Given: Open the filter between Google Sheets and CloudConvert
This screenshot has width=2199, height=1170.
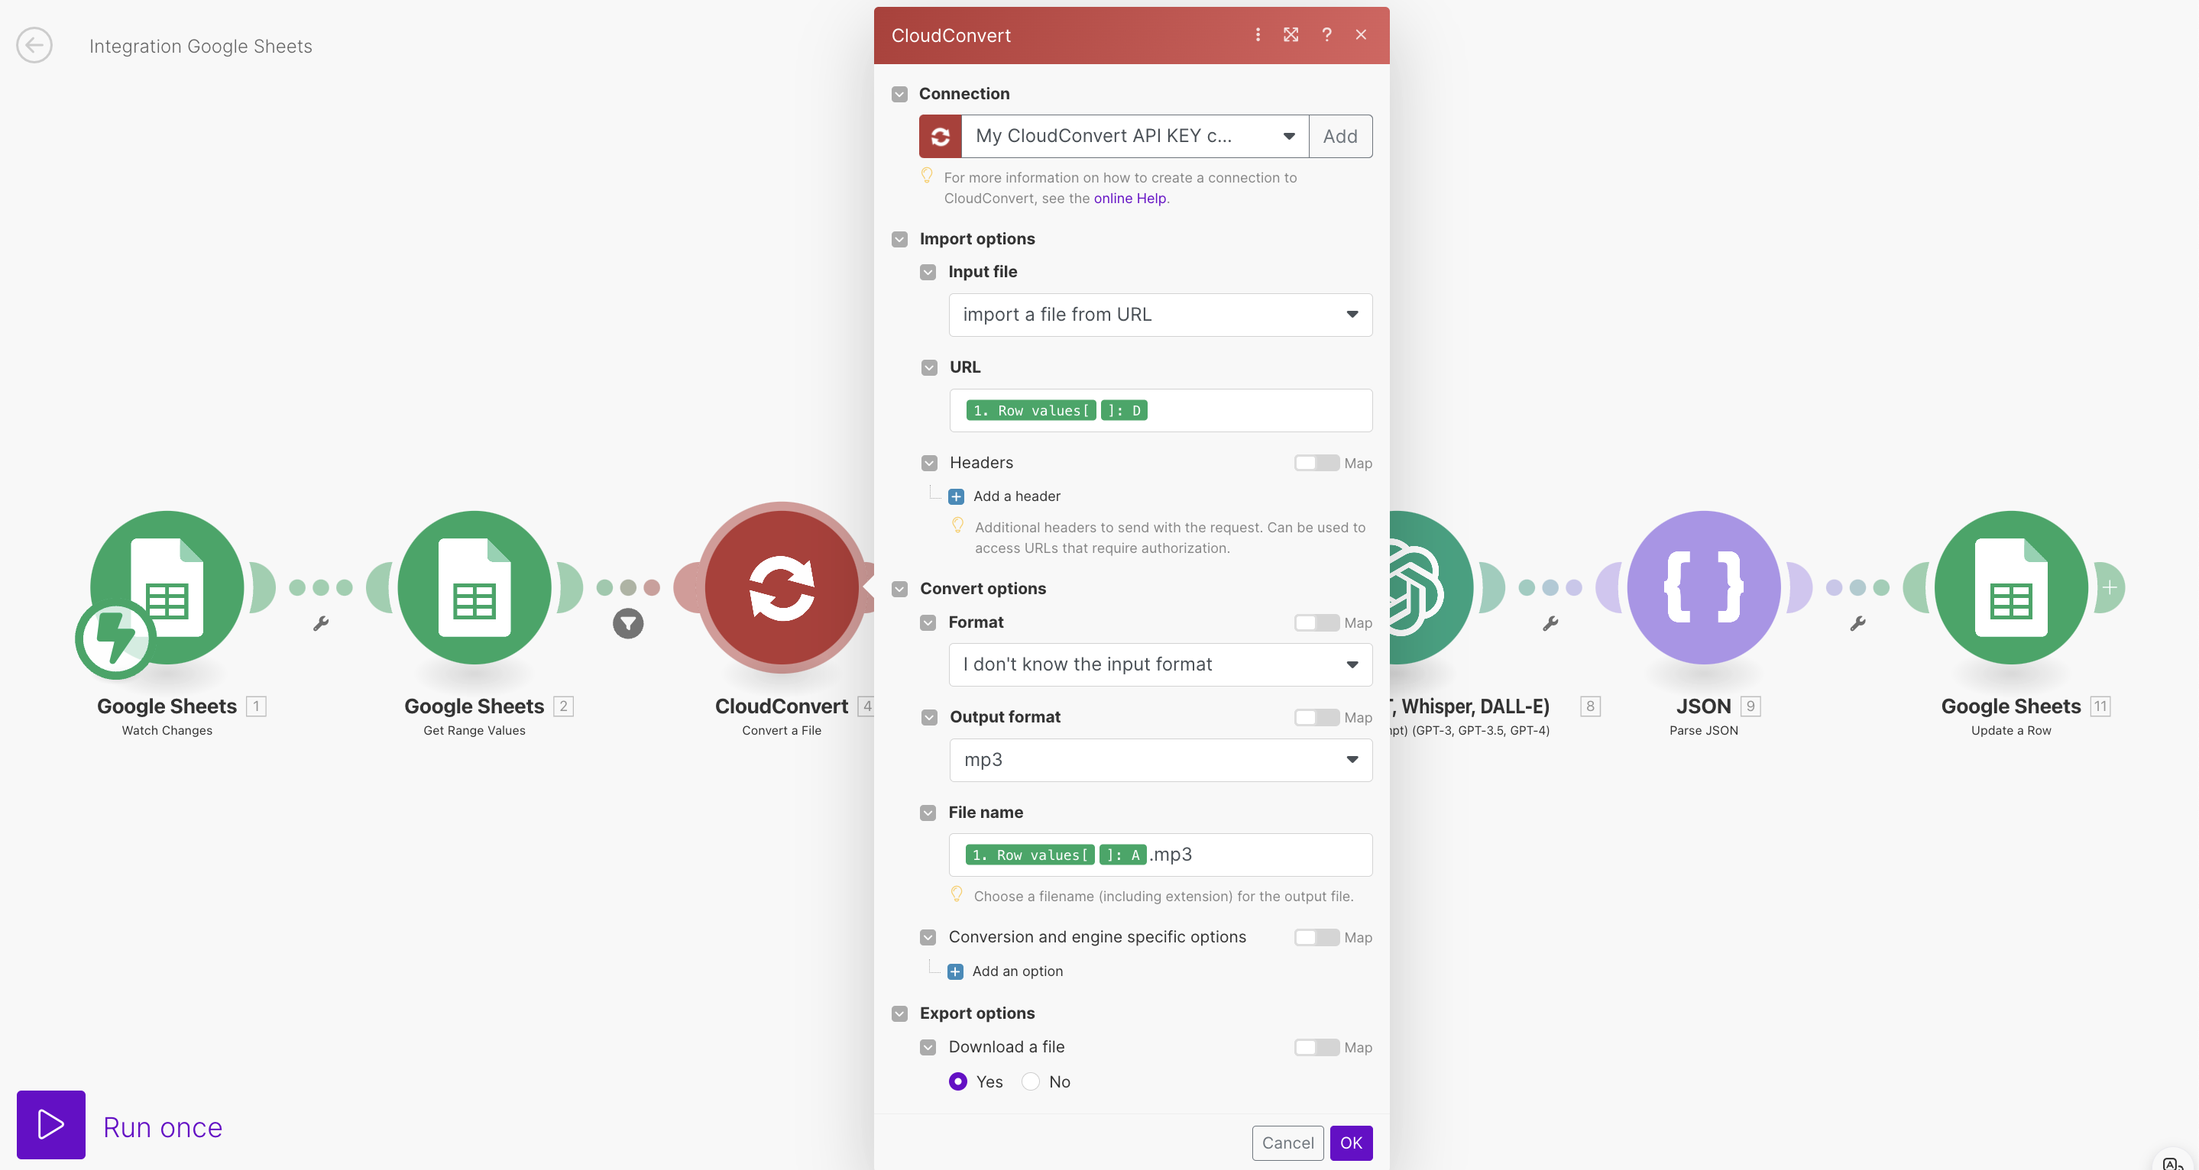Looking at the screenshot, I should [628, 624].
